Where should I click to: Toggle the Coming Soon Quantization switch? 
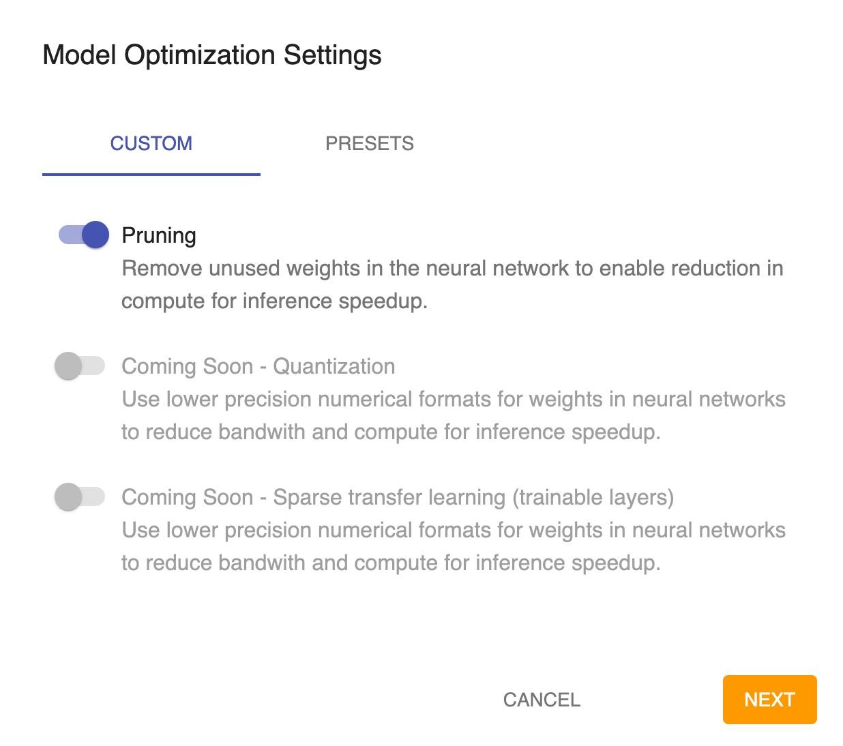80,366
